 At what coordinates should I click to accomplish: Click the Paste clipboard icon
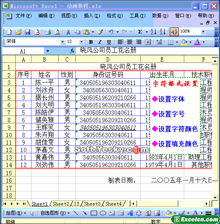pyautogui.click(x=86, y=32)
